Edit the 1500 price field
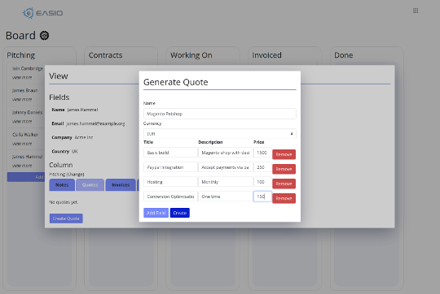 tap(262, 153)
